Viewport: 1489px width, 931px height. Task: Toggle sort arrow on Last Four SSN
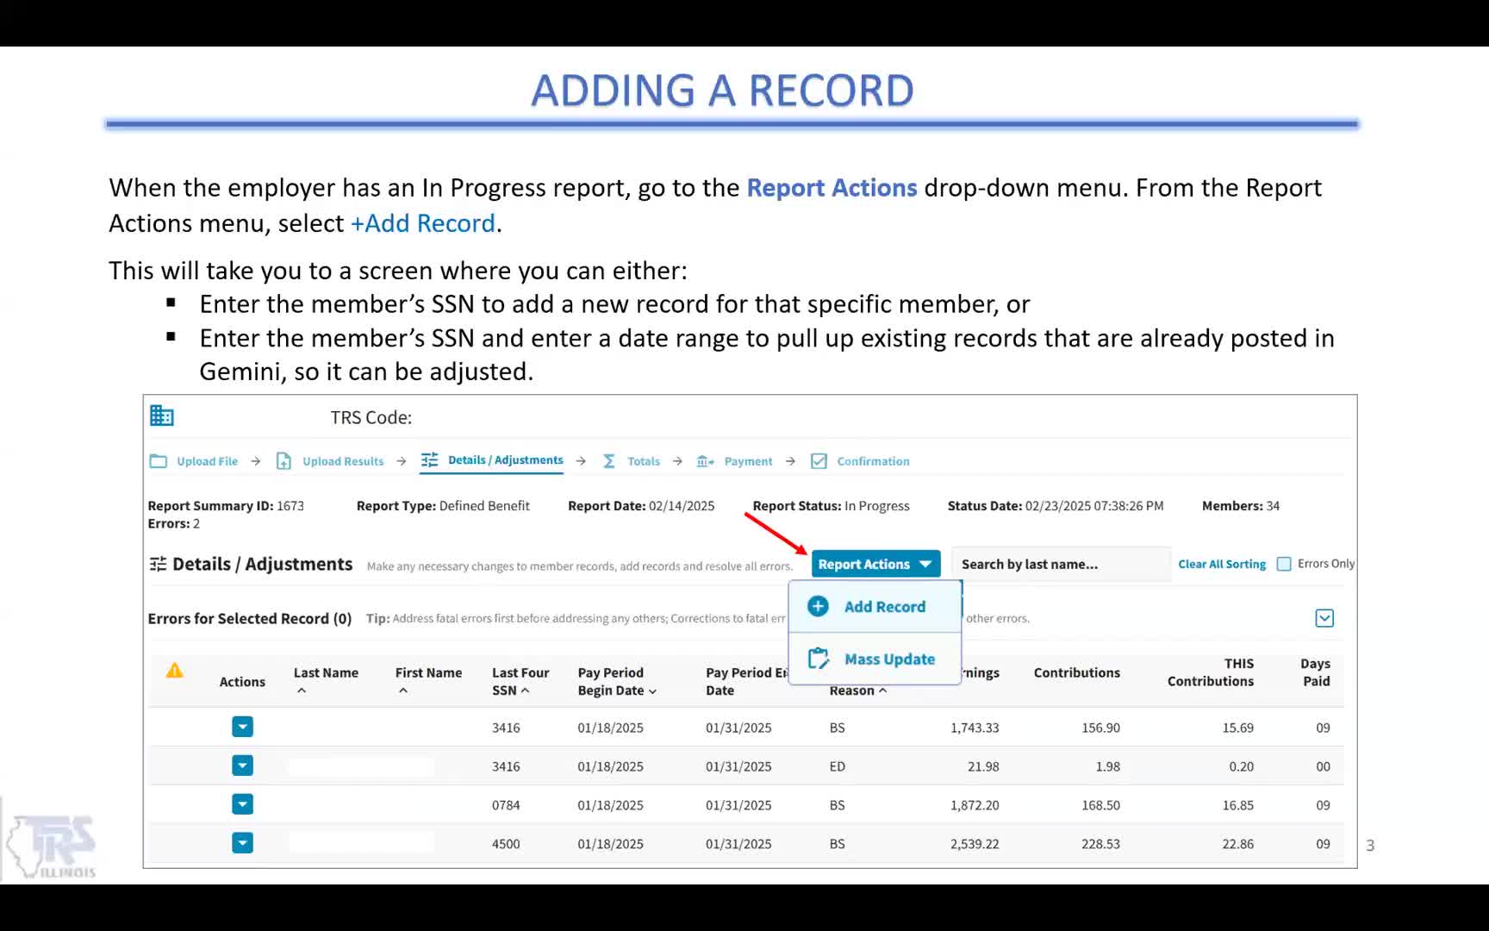pyautogui.click(x=525, y=690)
